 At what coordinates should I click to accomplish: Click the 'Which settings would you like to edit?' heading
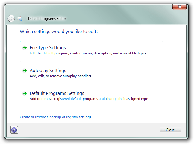tap(59, 31)
